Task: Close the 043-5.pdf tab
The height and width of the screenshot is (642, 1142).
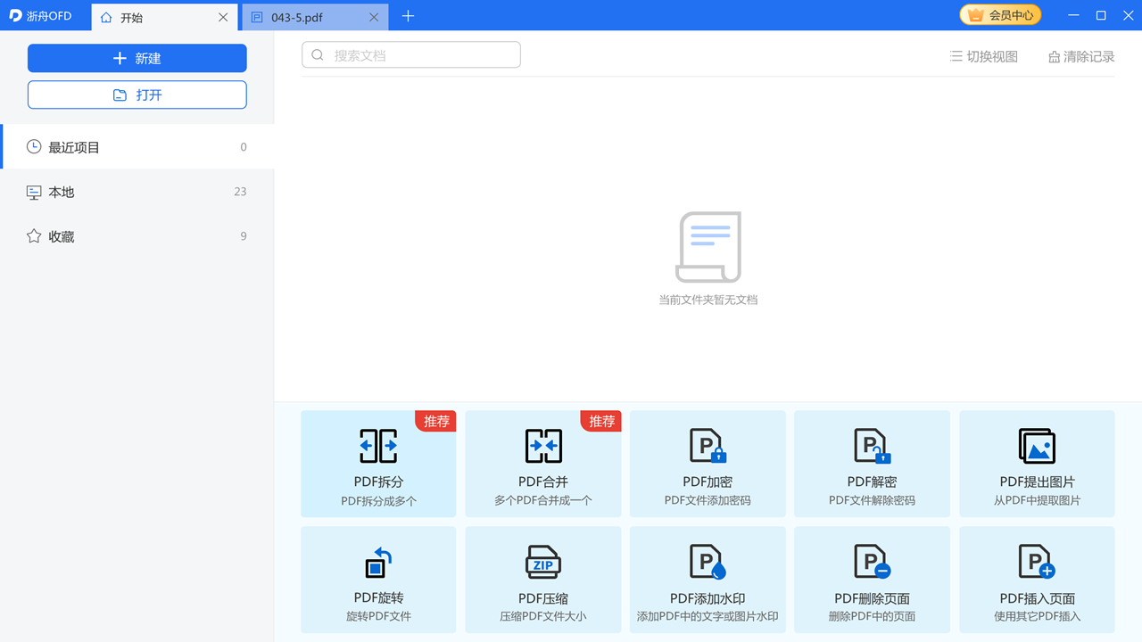Action: click(x=374, y=17)
